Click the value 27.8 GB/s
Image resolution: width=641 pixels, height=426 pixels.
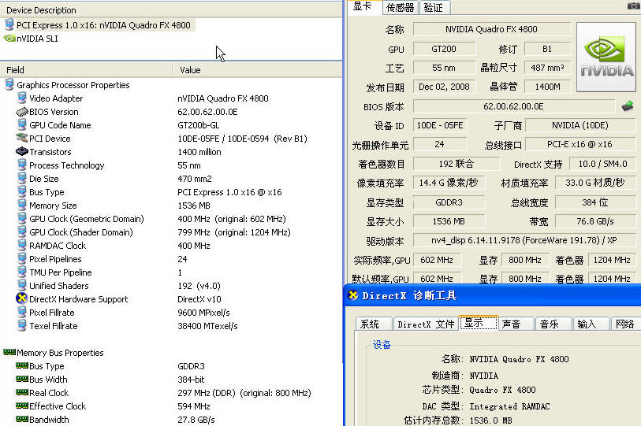(196, 420)
